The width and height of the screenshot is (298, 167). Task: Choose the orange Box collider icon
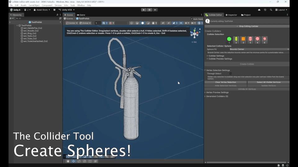click(243, 39)
